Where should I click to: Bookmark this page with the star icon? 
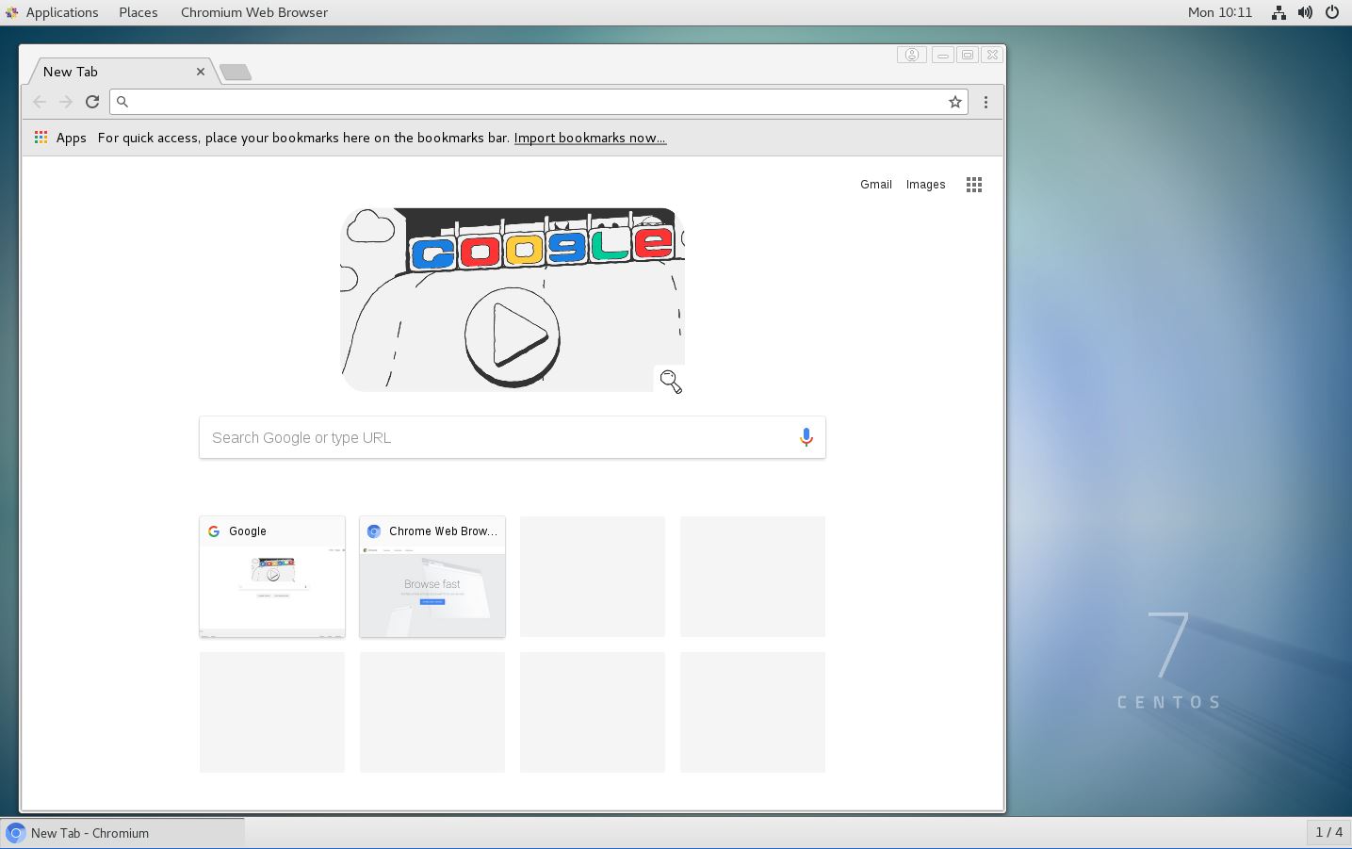click(x=955, y=102)
